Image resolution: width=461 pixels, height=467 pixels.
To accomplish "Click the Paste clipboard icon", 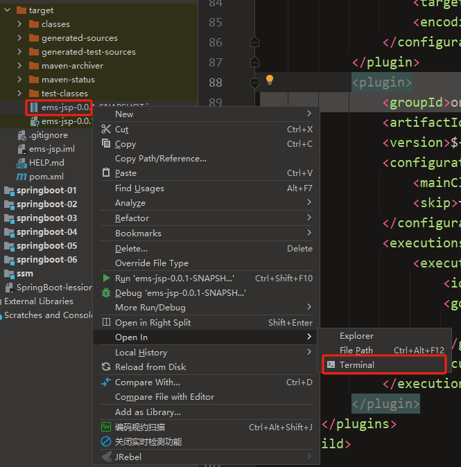I will (106, 173).
